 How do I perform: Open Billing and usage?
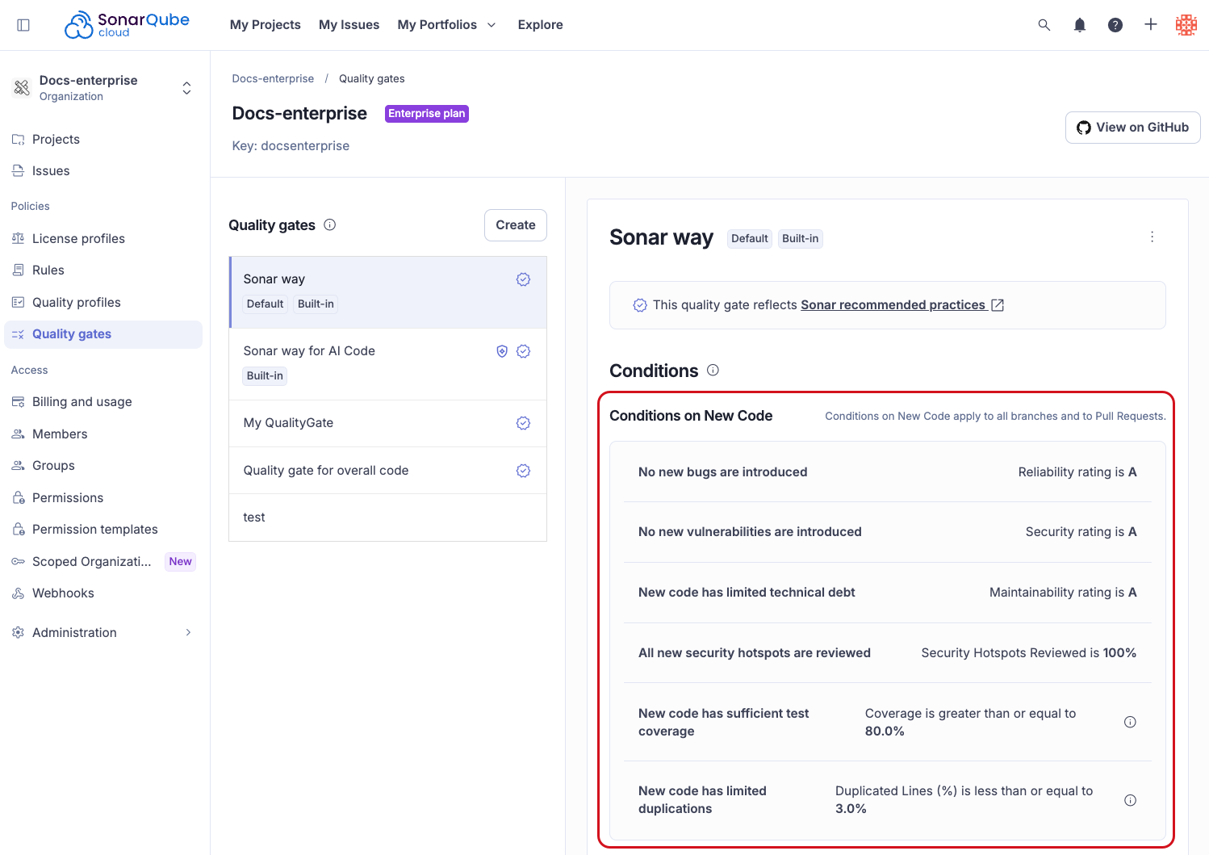pos(103,402)
